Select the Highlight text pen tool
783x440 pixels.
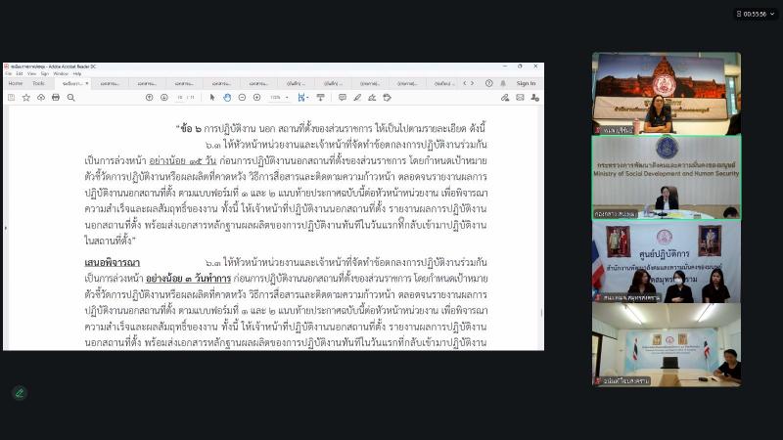click(x=357, y=98)
